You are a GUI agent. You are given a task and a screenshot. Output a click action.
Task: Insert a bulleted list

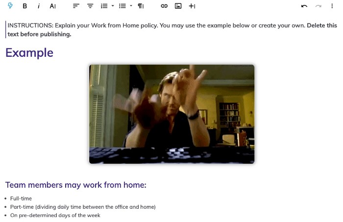coord(122,6)
